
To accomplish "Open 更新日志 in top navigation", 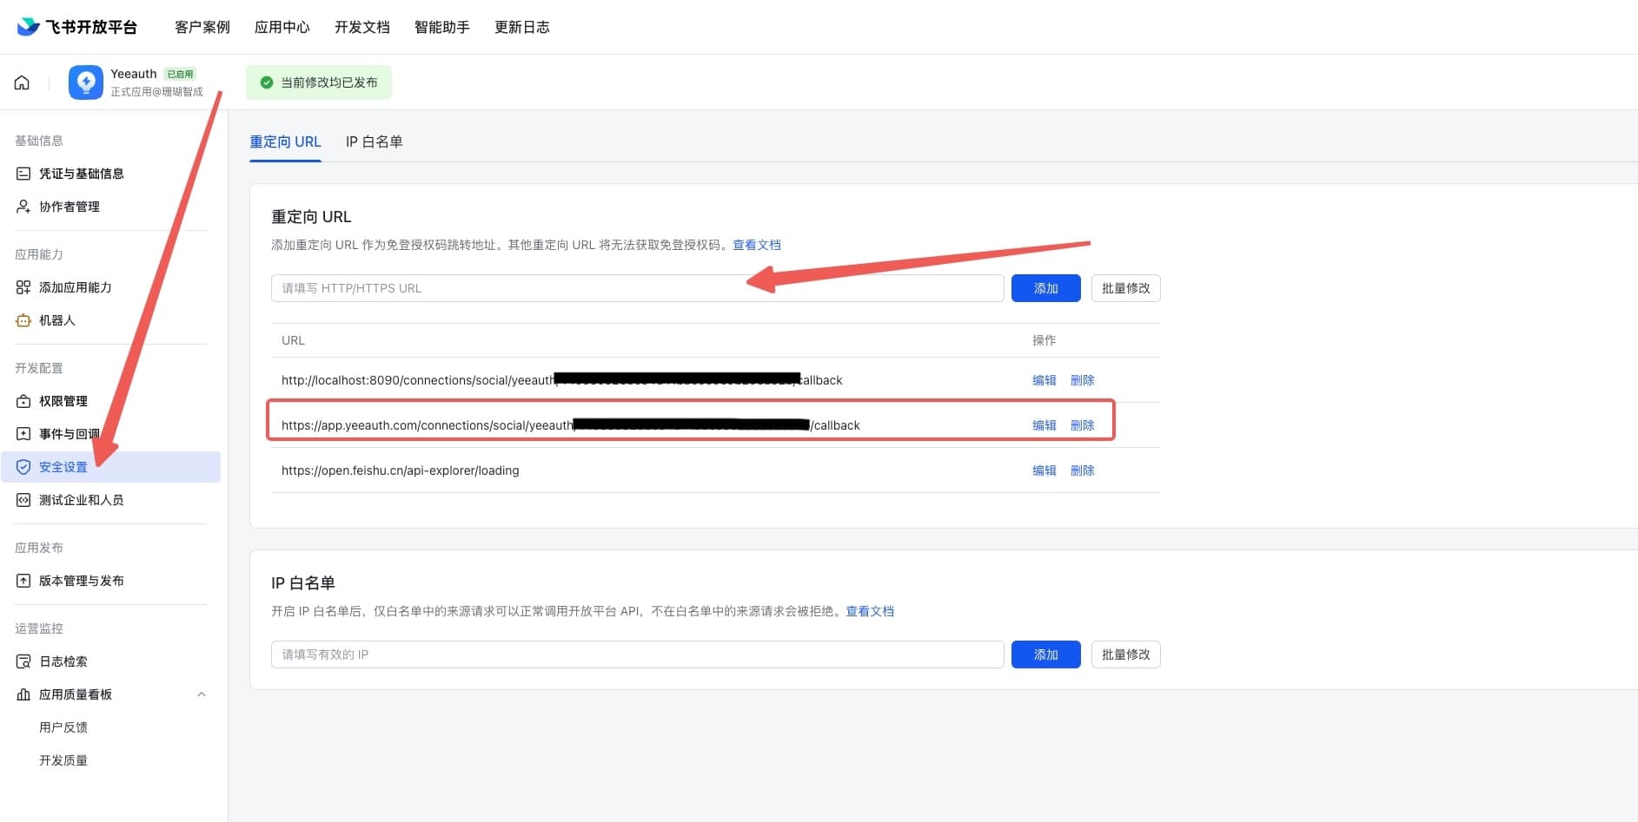I will pyautogui.click(x=522, y=27).
